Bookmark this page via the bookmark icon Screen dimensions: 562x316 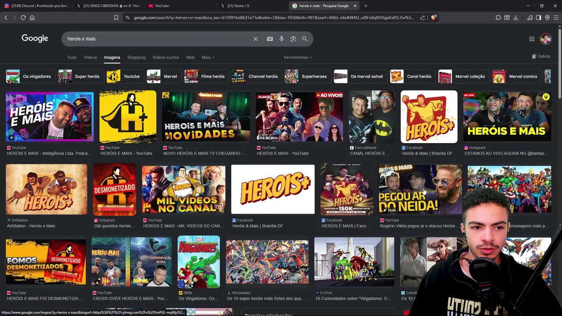(116, 18)
